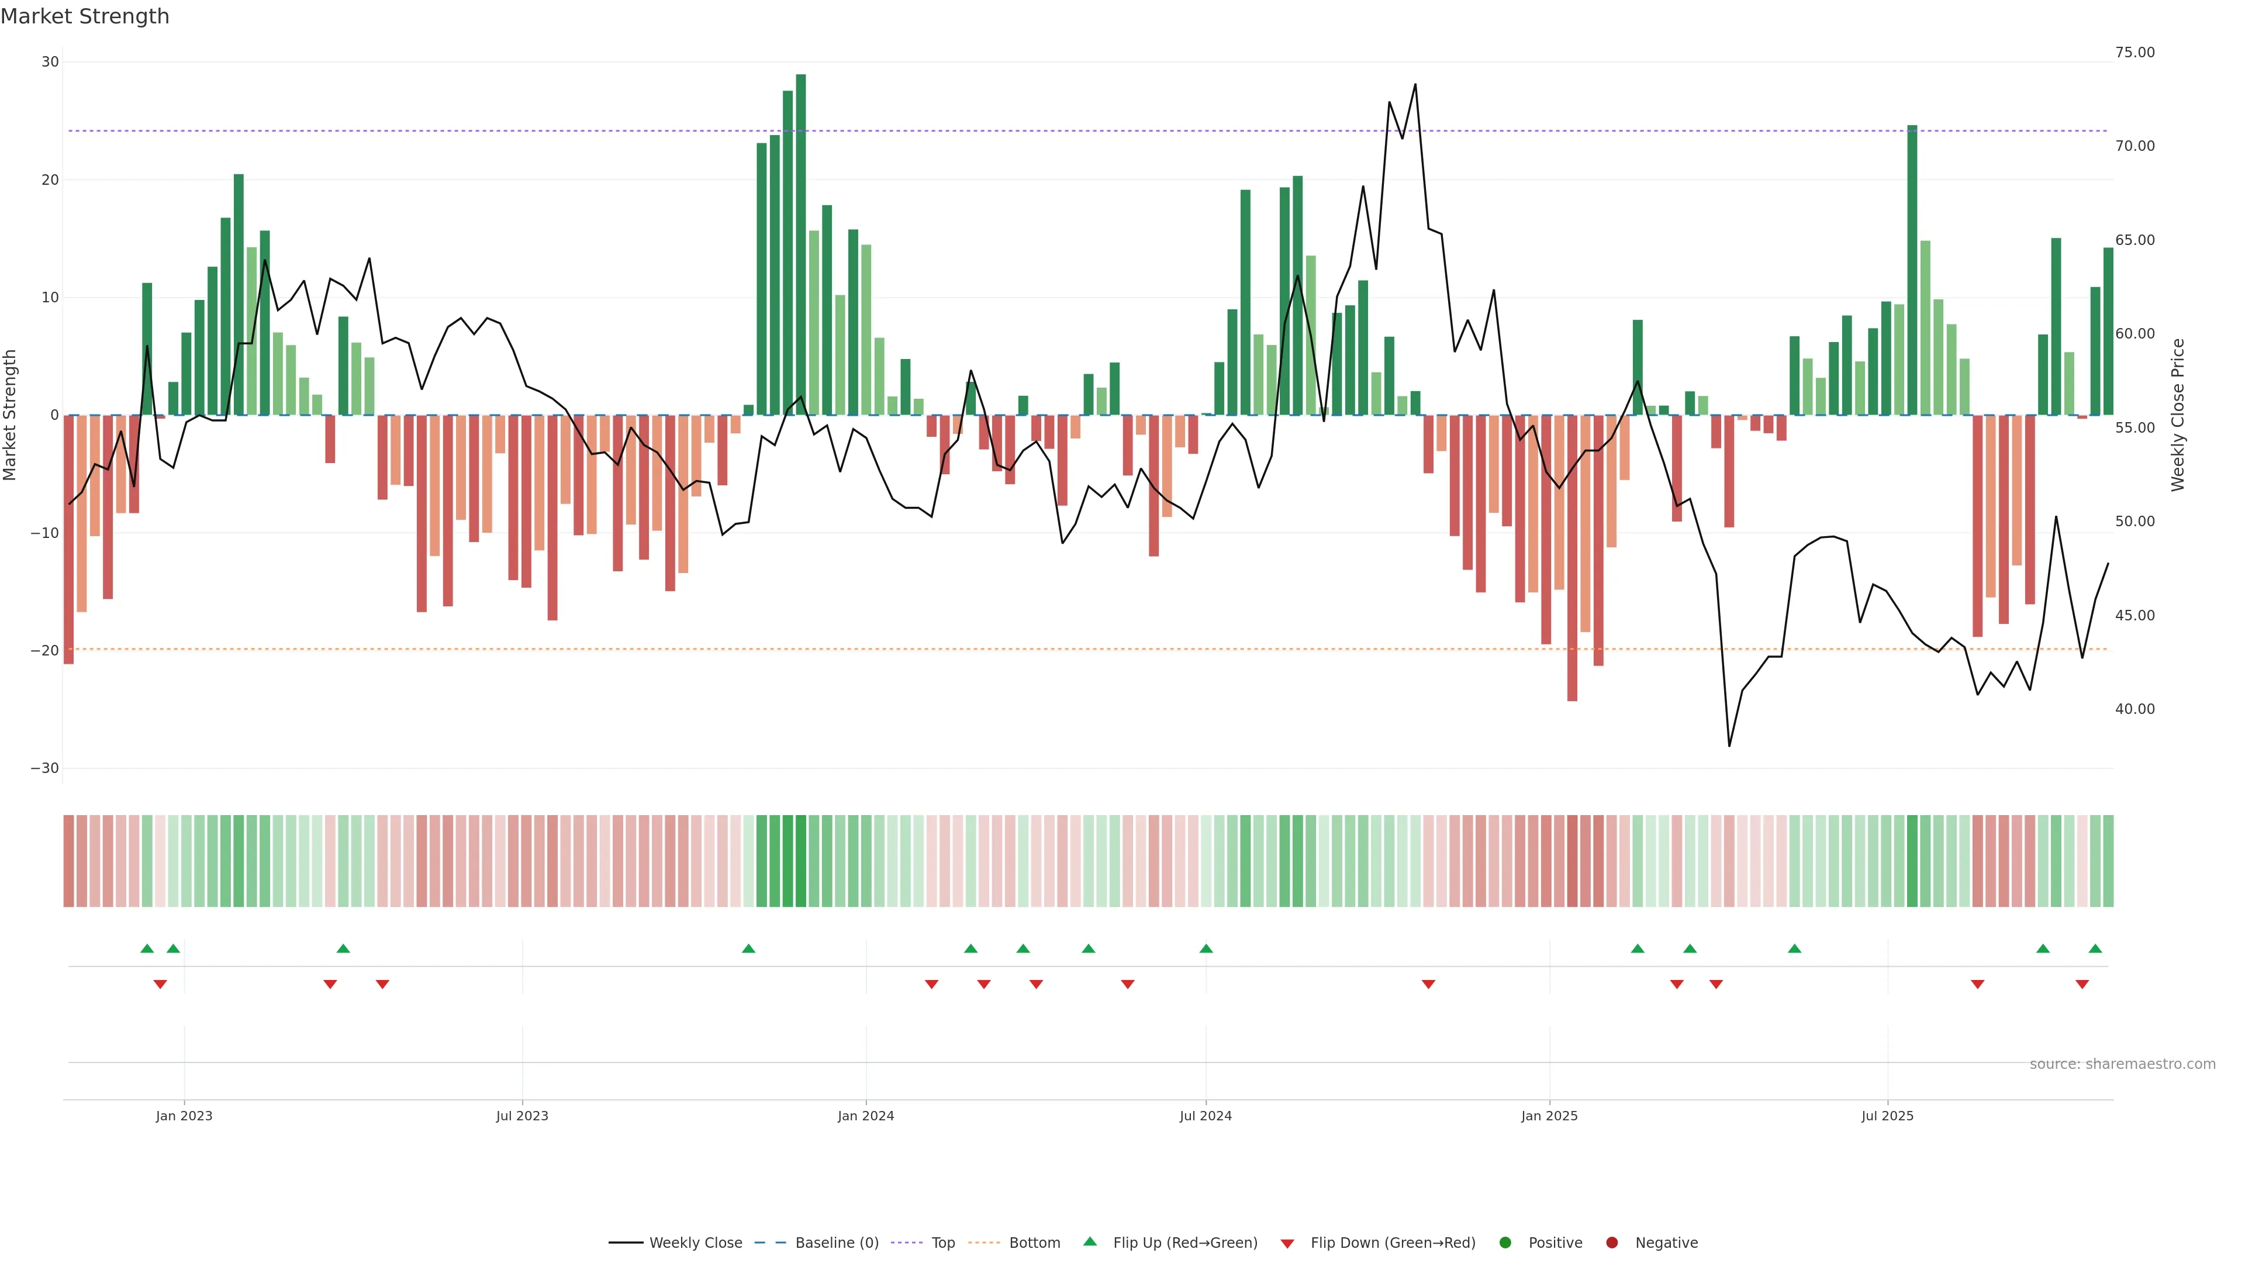Click the green Flip Up legend triangle
The height and width of the screenshot is (1263, 2245).
1089,1242
